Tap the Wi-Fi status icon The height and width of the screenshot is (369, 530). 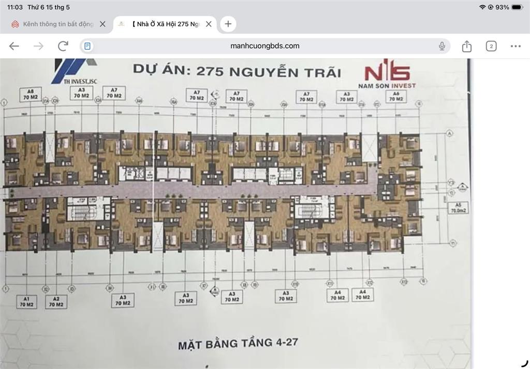[x=482, y=7]
